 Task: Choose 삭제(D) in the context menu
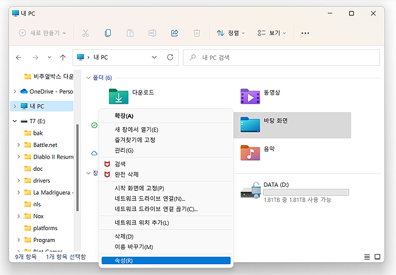pyautogui.click(x=166, y=237)
